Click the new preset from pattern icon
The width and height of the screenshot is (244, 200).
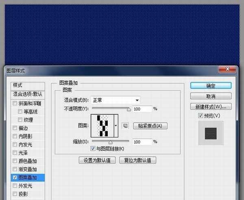125,126
